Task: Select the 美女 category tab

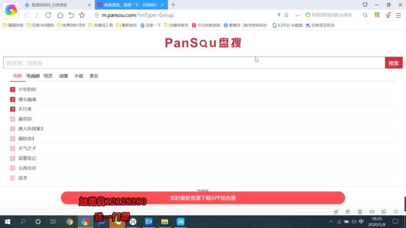Action: (94, 76)
